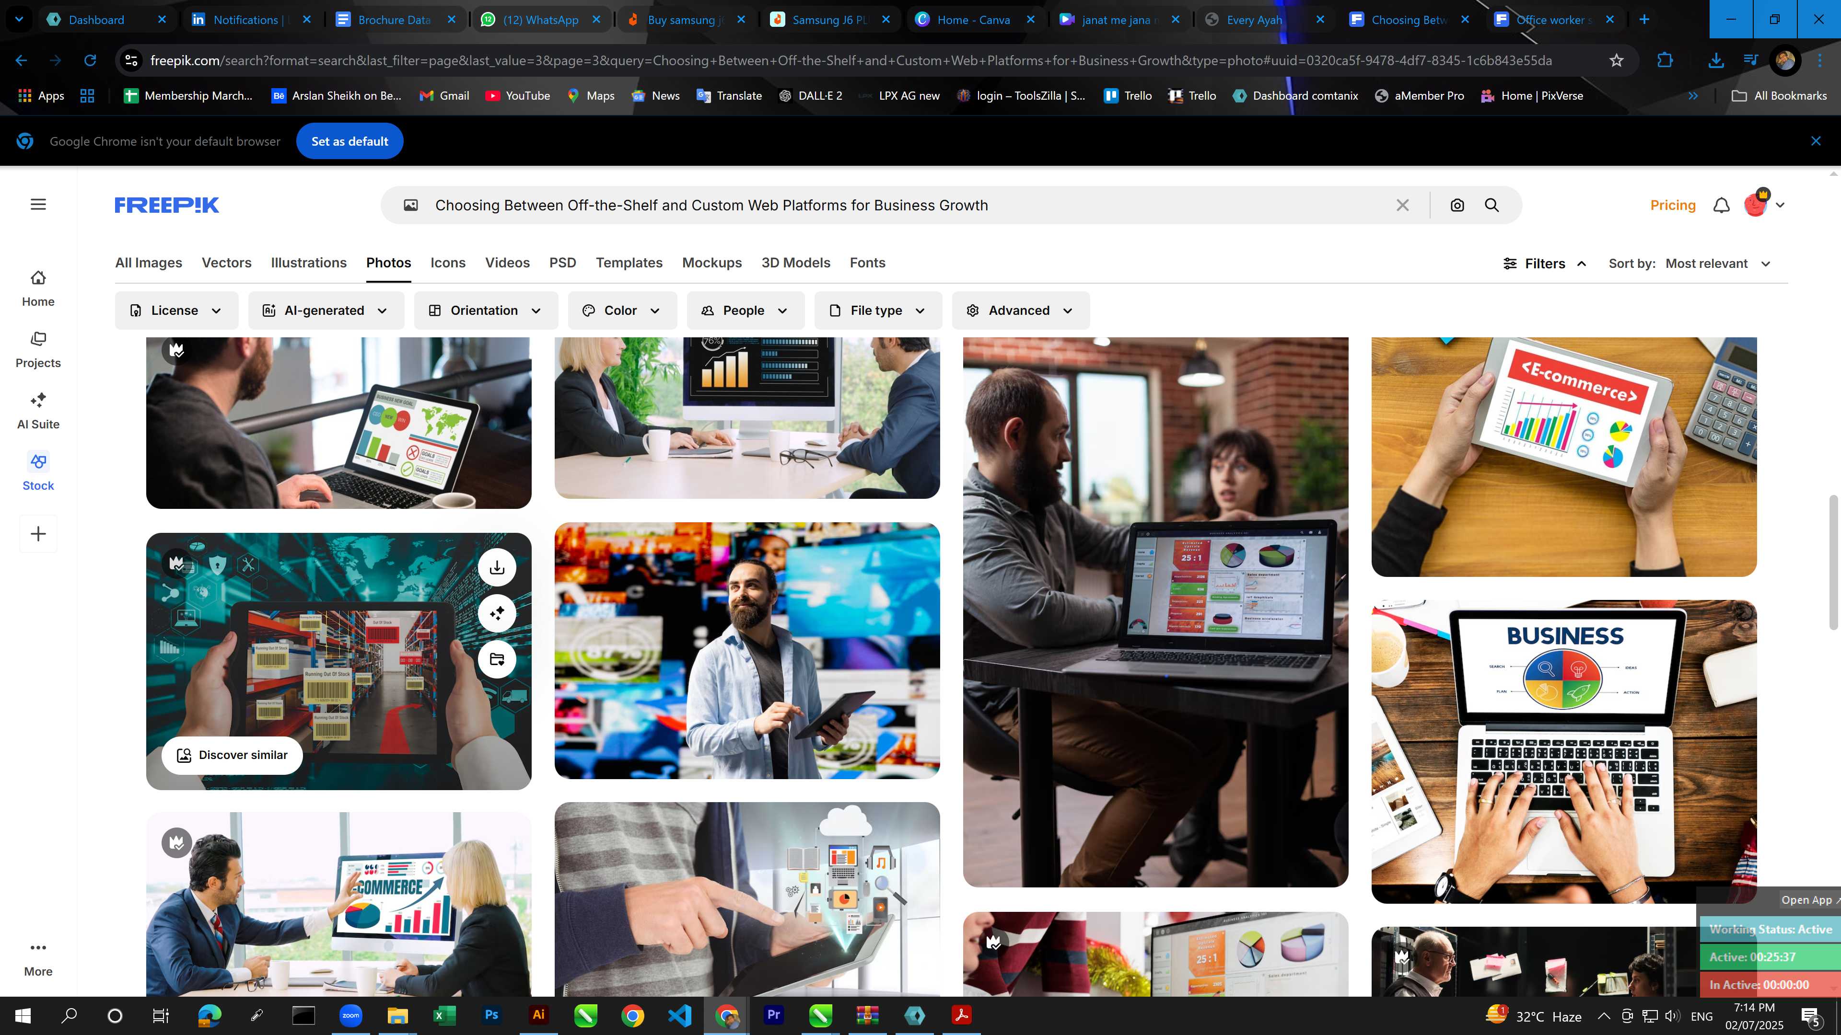Select Stock in the sidebar

pyautogui.click(x=38, y=472)
